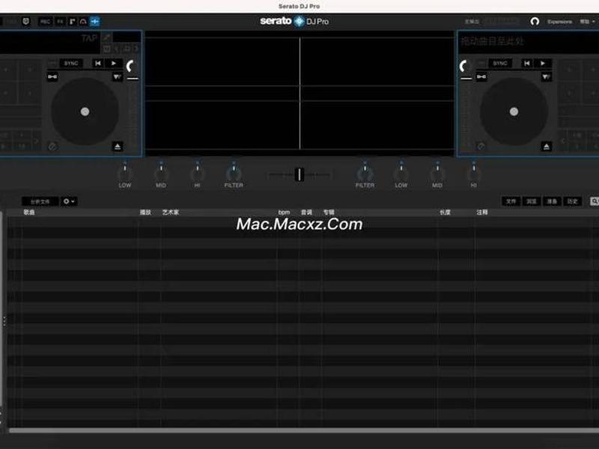Viewport: 599px width, 449px height.
Task: Click the horizontal scrollbar below track list
Action: [304, 430]
